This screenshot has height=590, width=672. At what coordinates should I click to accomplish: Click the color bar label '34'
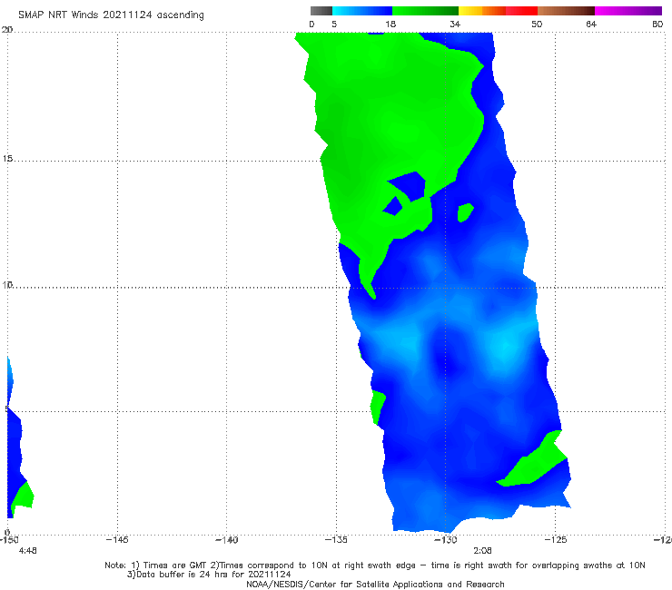pos(455,25)
